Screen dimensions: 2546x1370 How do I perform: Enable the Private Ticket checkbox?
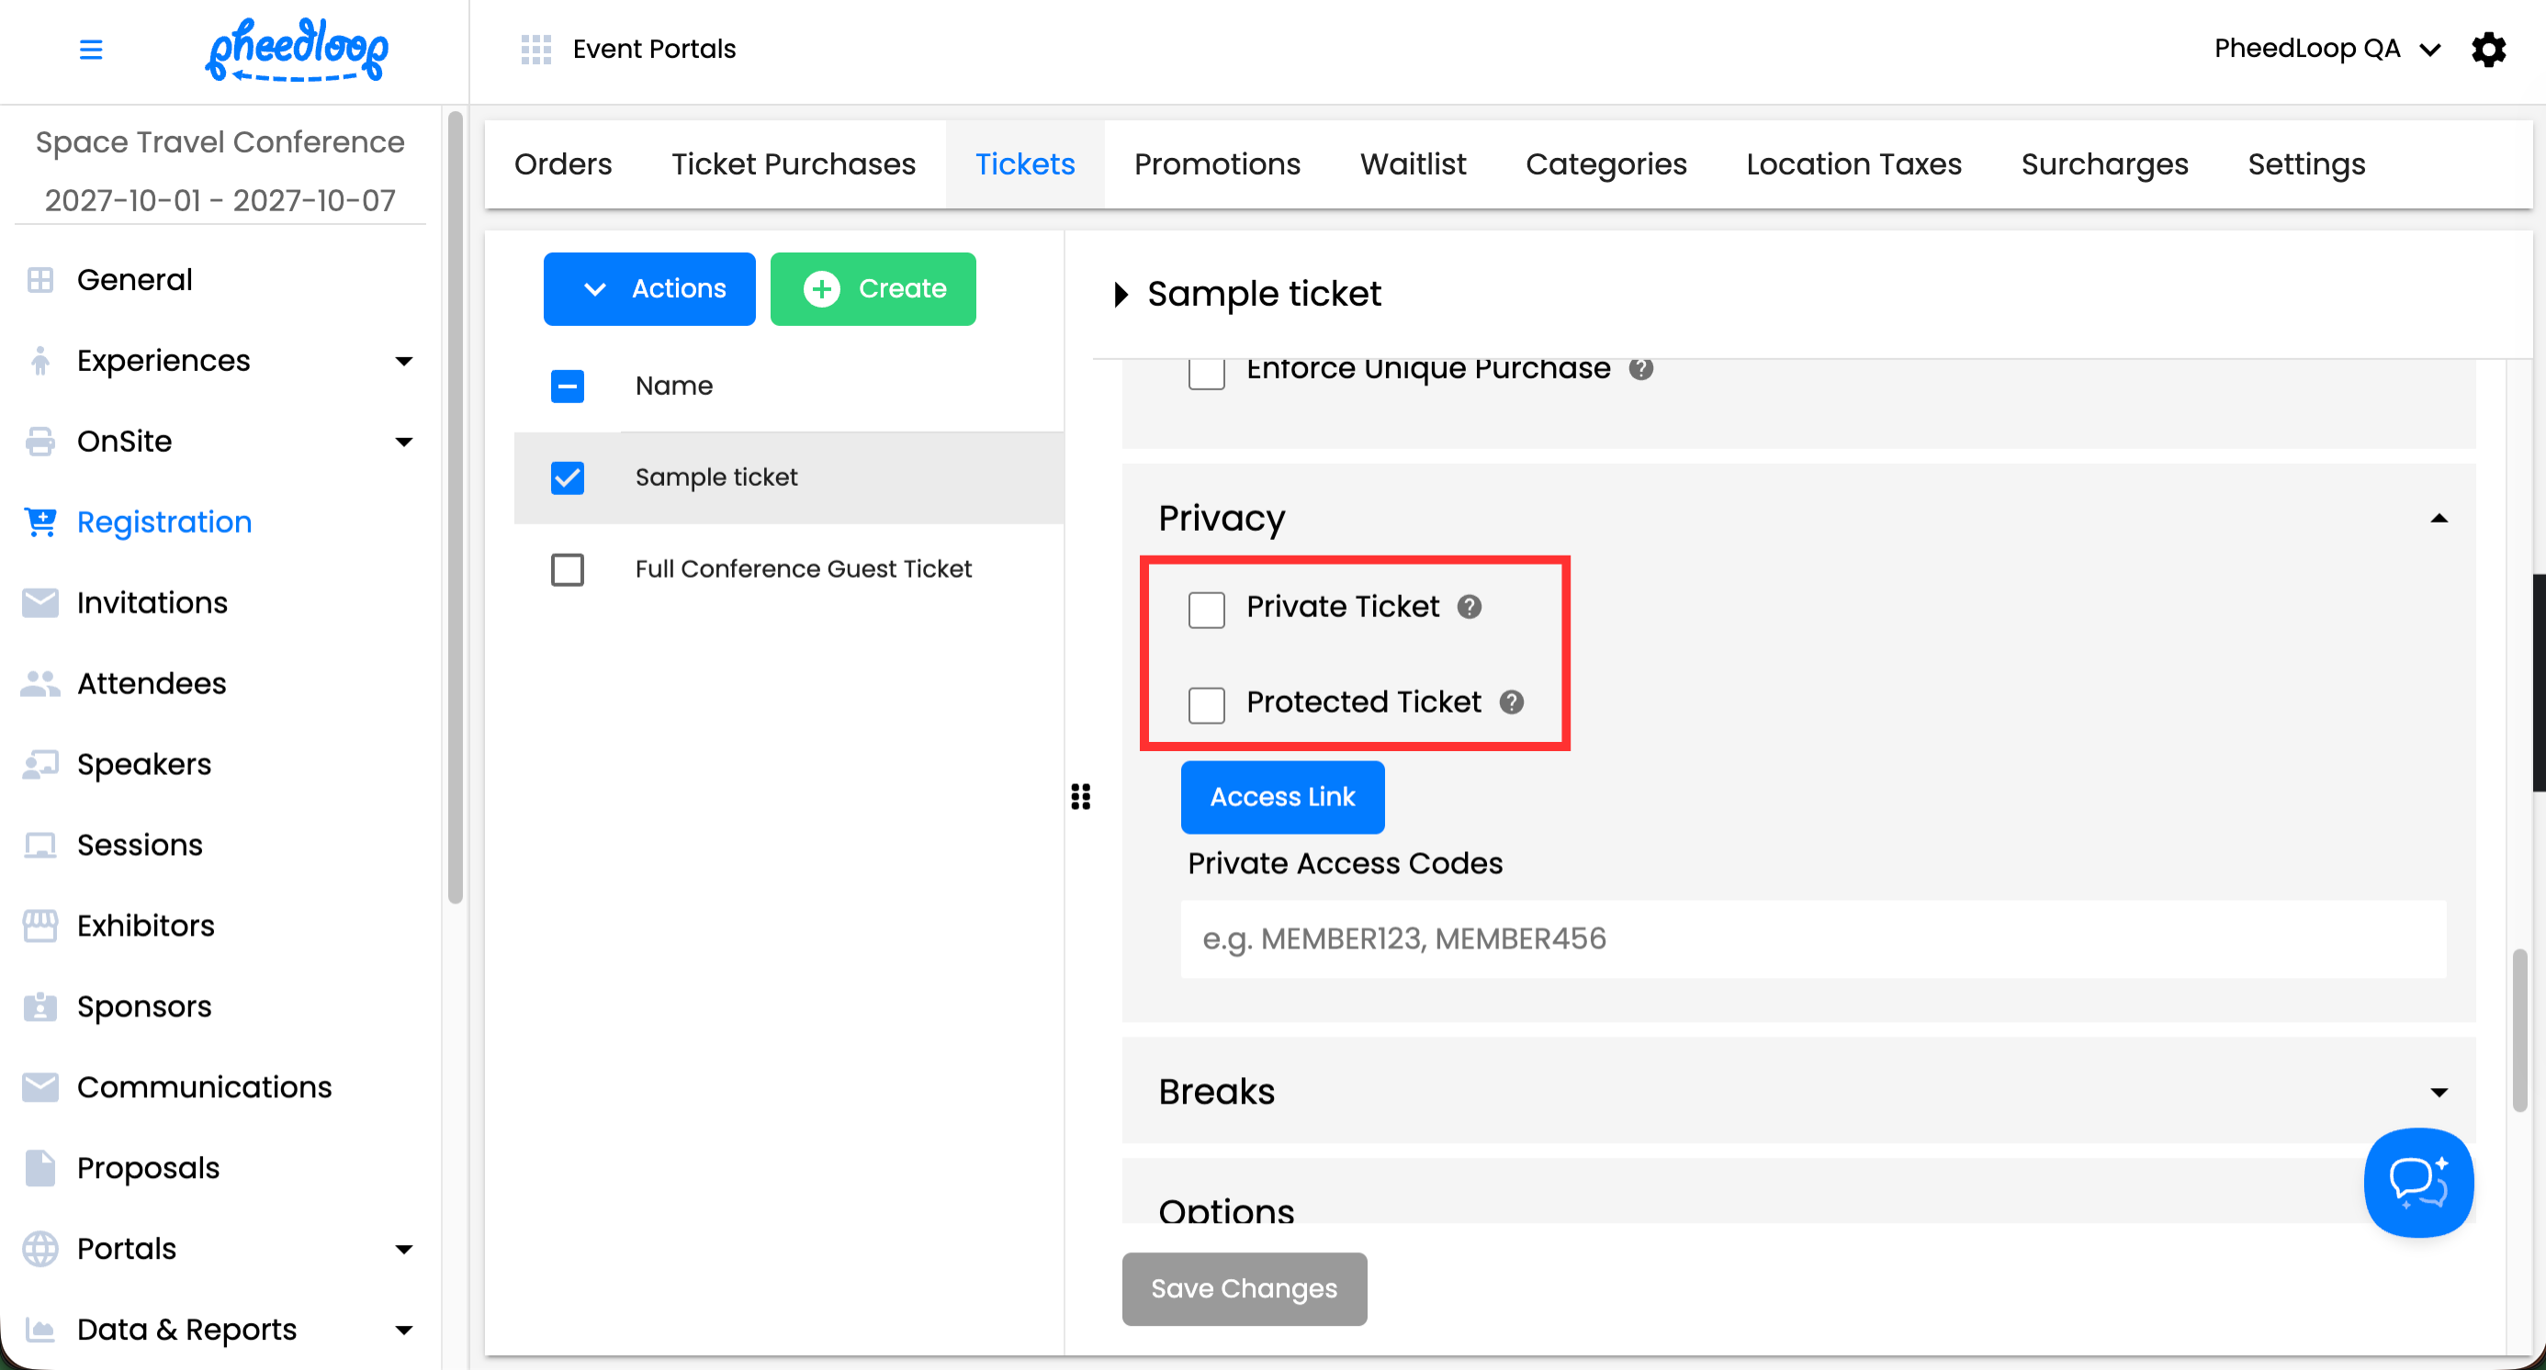click(x=1206, y=610)
